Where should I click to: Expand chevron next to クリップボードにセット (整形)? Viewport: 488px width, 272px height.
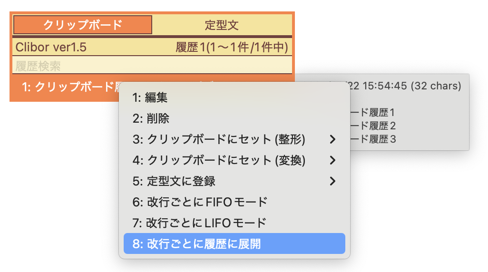[x=332, y=139]
